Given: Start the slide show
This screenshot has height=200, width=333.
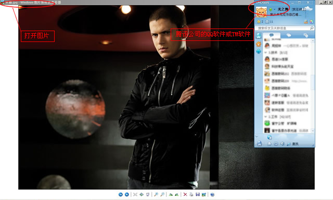Looking at the screenshot, I should (148, 194).
